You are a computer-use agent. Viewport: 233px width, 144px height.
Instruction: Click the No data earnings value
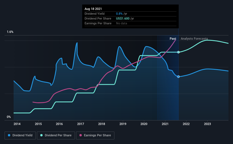click(x=121, y=23)
